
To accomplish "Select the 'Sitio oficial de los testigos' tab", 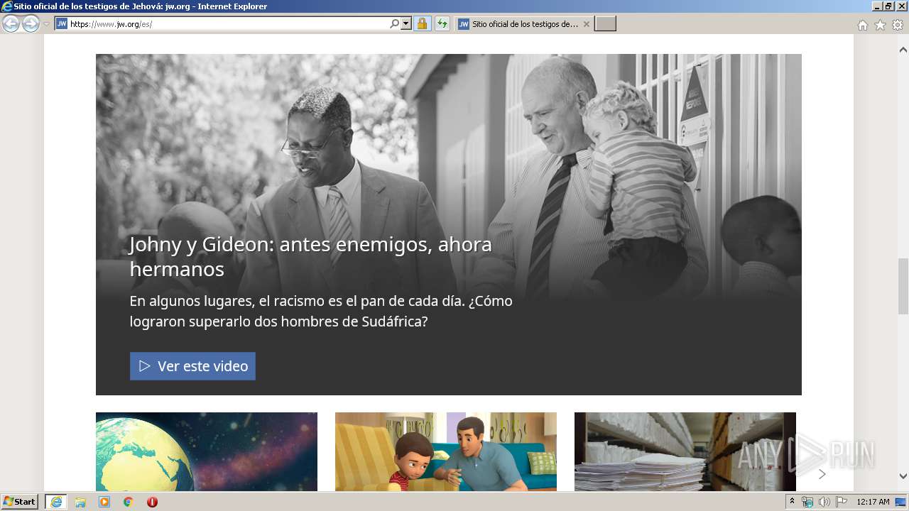I will click(x=523, y=24).
